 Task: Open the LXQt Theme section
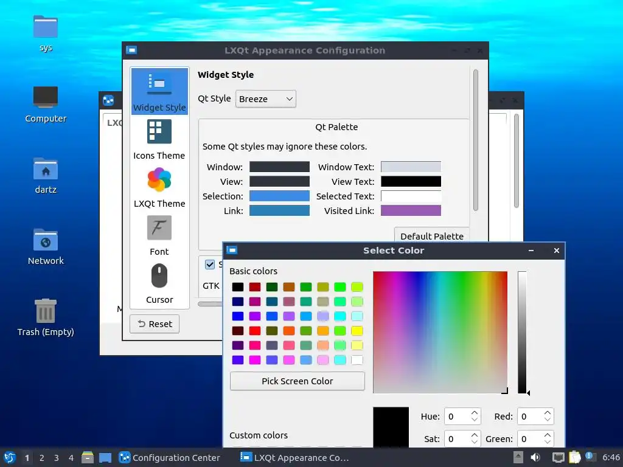pyautogui.click(x=159, y=187)
